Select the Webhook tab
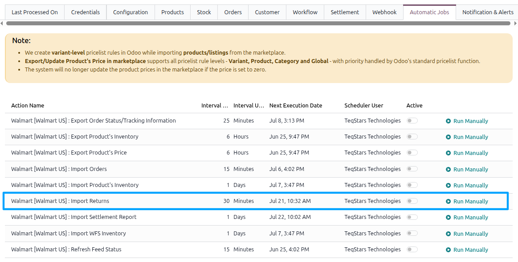 (x=384, y=12)
